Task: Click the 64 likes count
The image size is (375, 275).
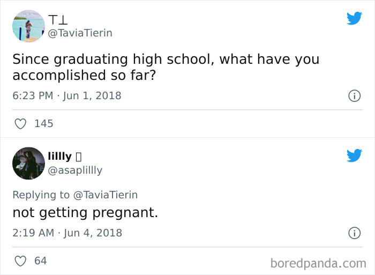Action: (x=41, y=261)
